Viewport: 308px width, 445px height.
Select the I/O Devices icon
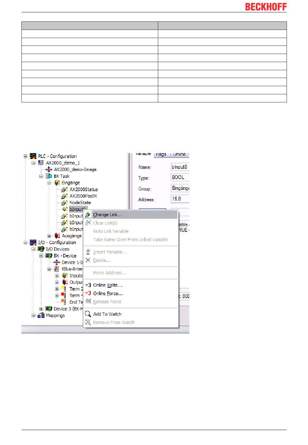41,249
